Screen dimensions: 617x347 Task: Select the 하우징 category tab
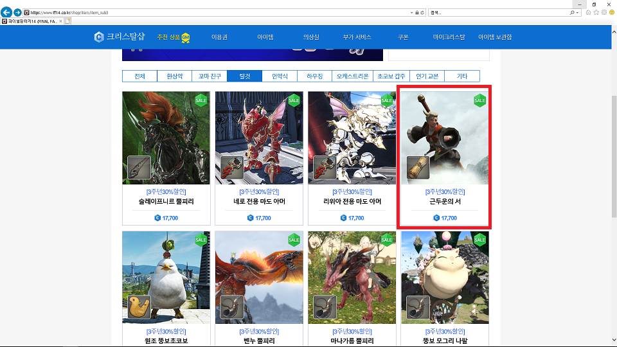(x=314, y=76)
